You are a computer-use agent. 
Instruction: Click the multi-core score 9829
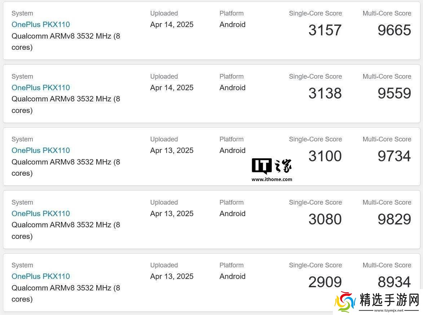394,219
